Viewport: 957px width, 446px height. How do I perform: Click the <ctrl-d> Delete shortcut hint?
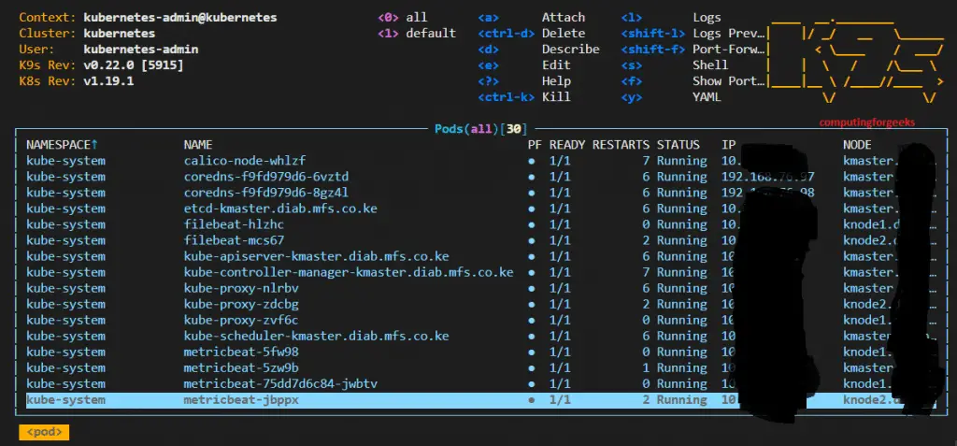[x=531, y=33]
